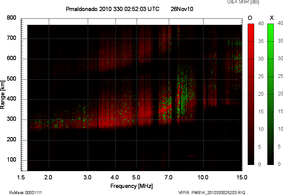283x195 pixels.
Task: Click the 'Frequency [MHz]' axis label
Action: 132,186
